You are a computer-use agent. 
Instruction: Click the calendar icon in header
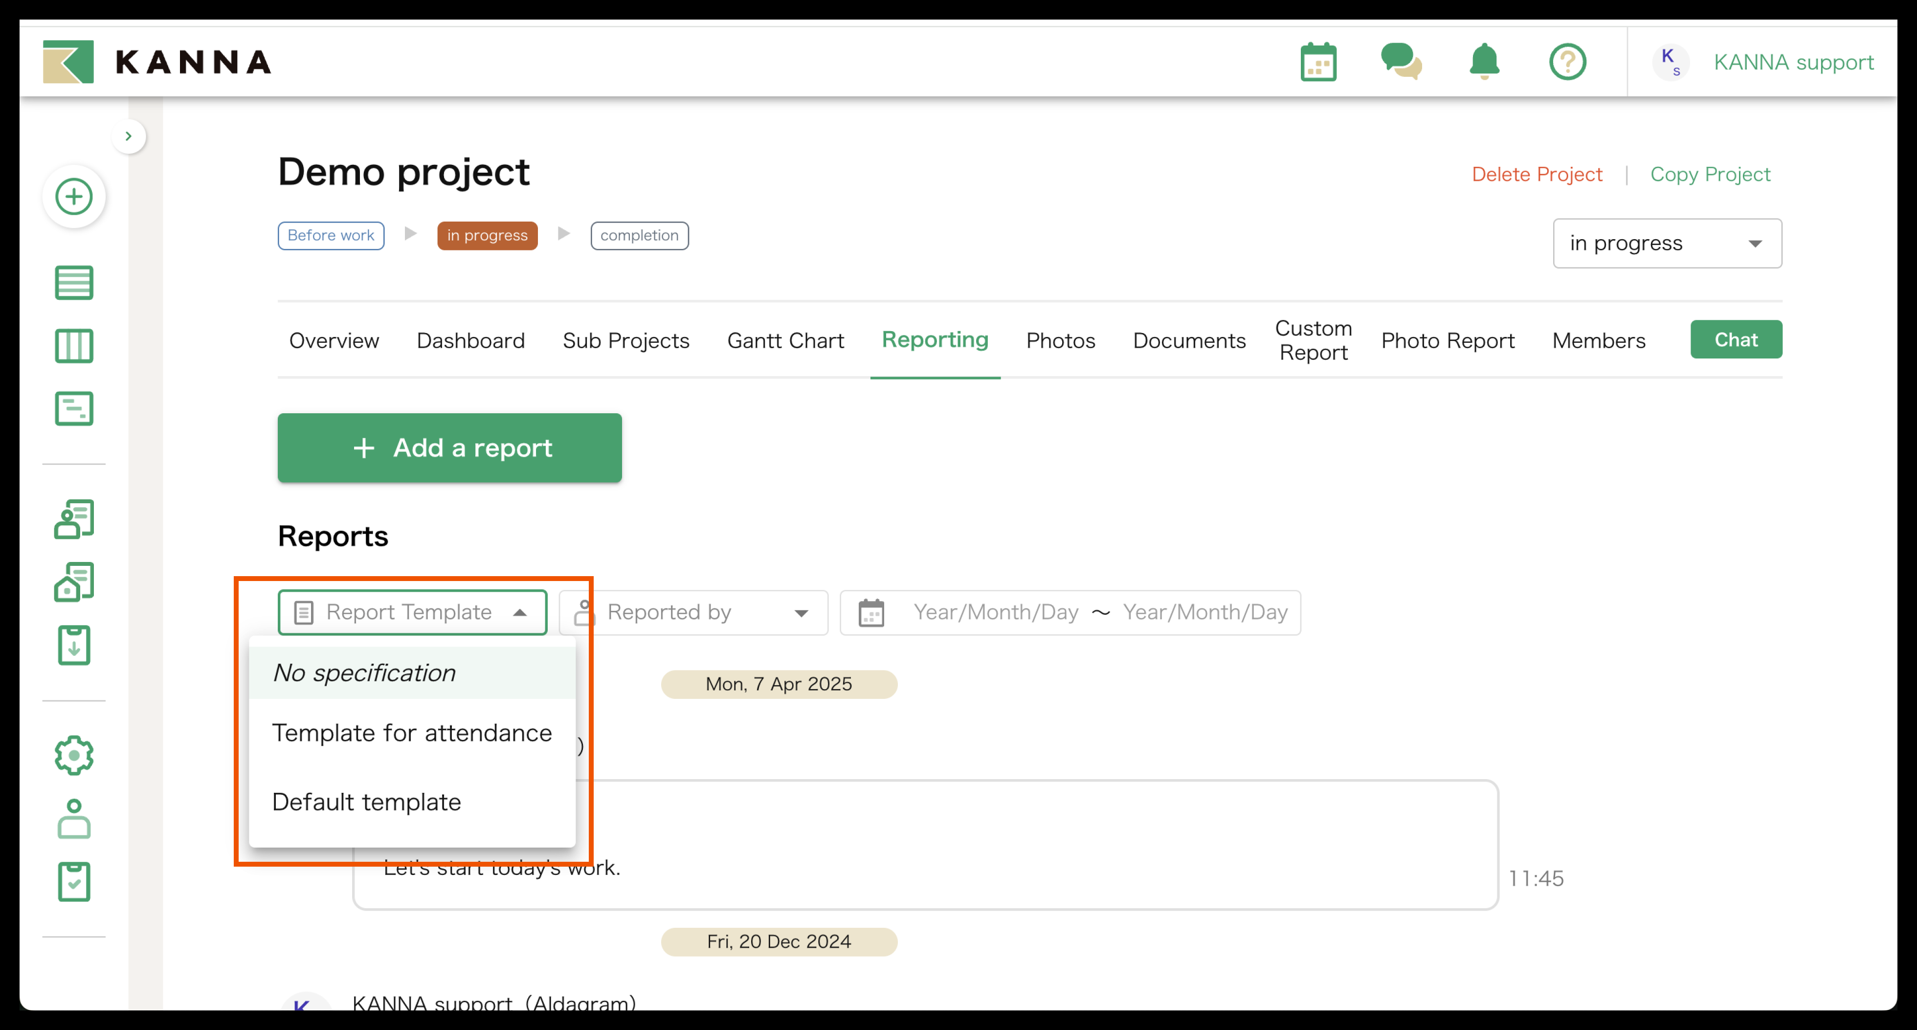tap(1318, 62)
